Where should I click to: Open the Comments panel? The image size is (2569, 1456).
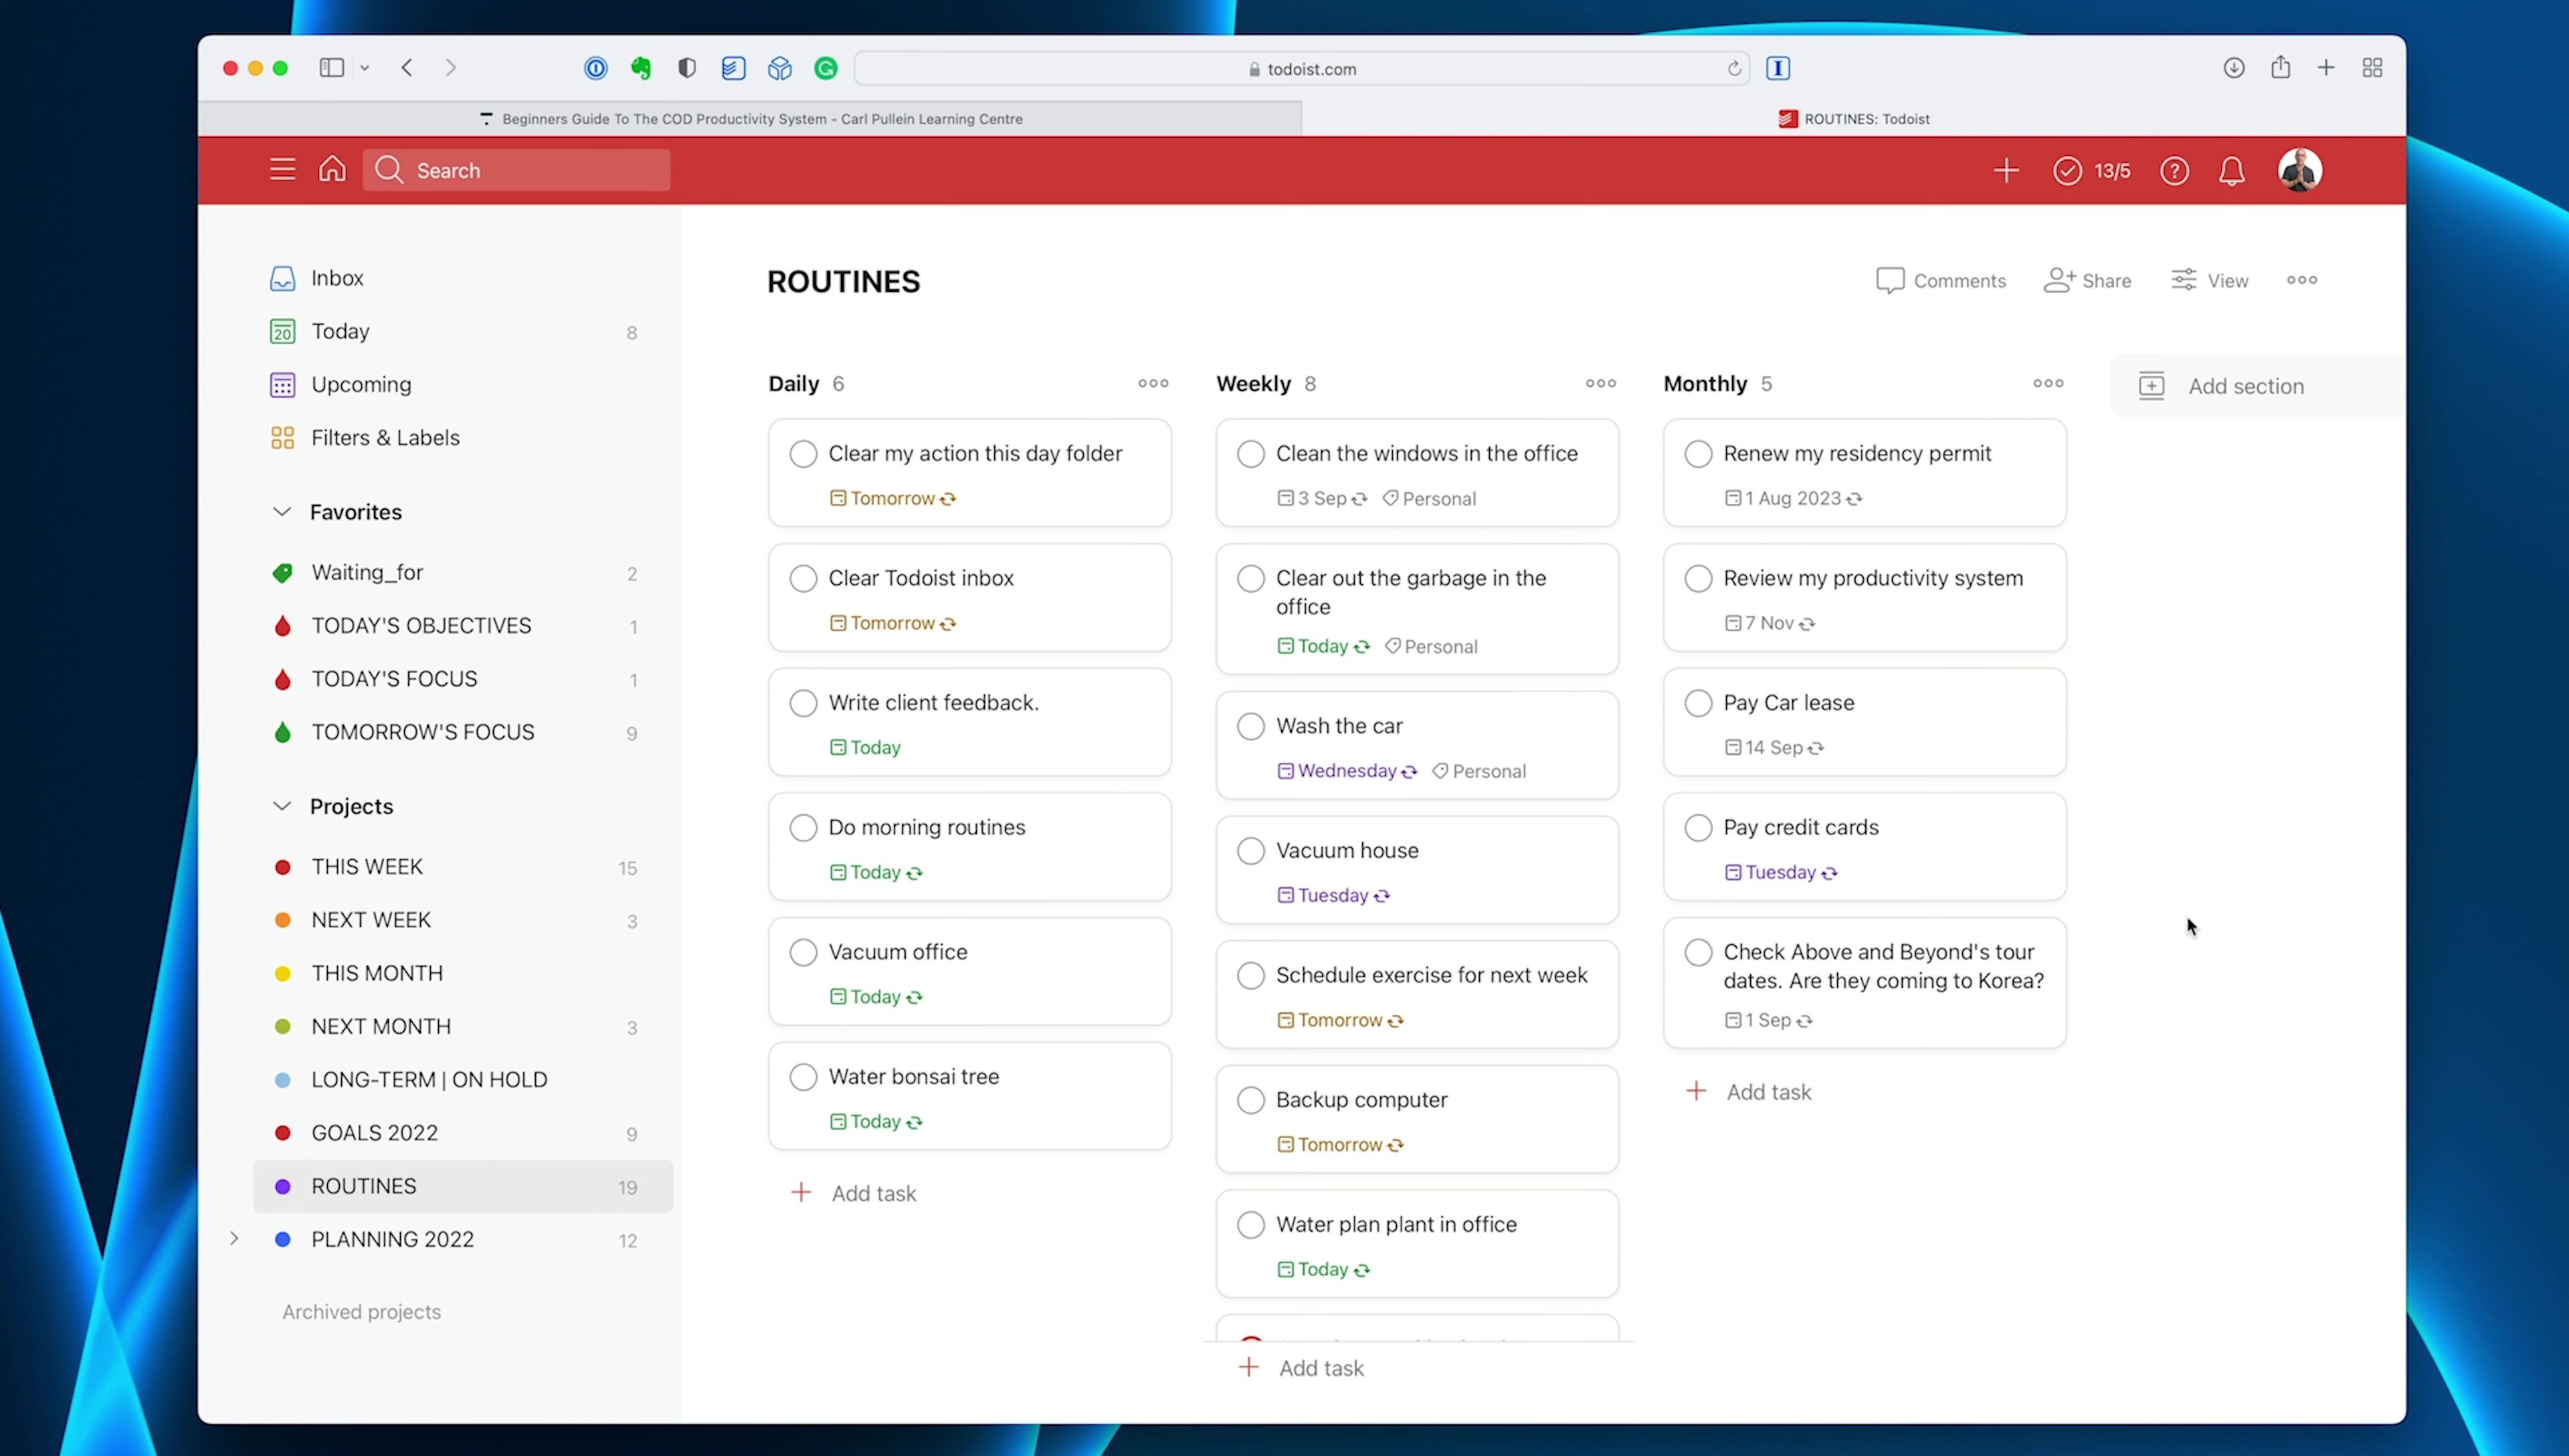[1940, 281]
